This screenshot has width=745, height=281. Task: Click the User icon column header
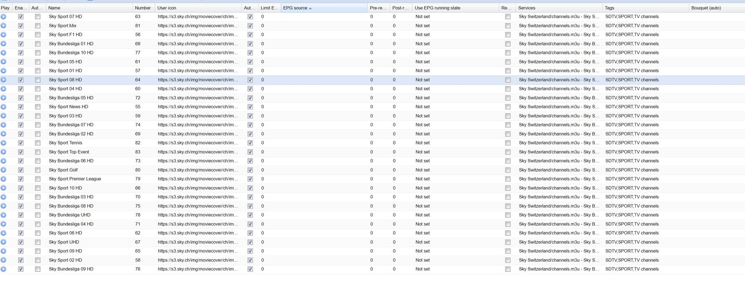[x=198, y=8]
